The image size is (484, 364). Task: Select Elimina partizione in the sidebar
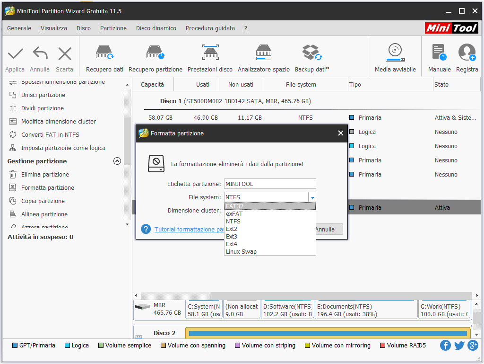[x=45, y=175]
